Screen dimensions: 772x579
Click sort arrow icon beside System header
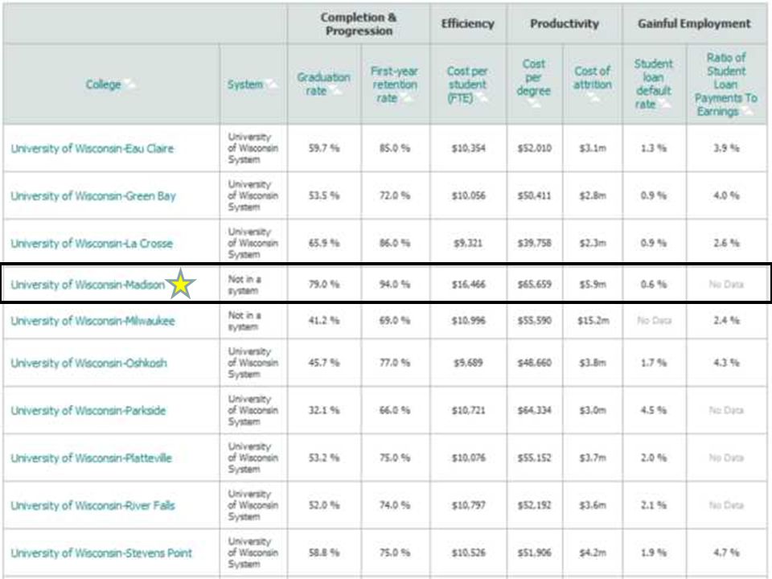271,84
